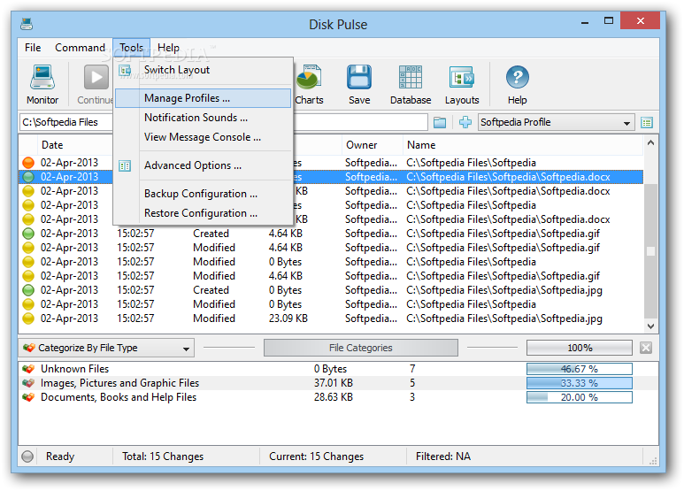The height and width of the screenshot is (491, 684).
Task: Open the Help menu
Action: pyautogui.click(x=168, y=48)
